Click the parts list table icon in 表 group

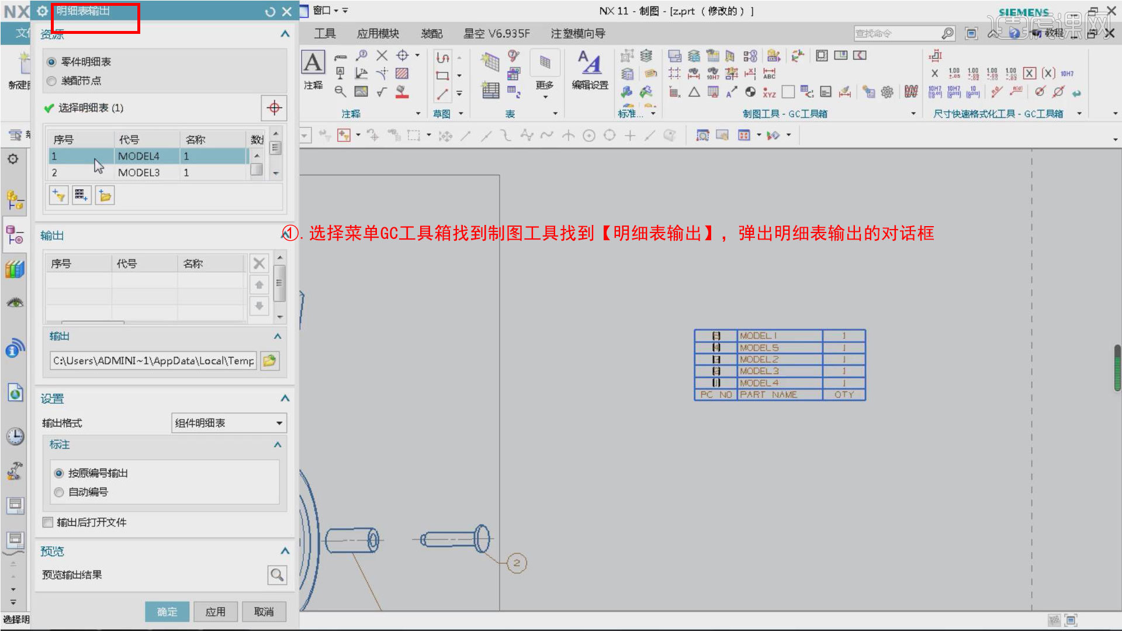[490, 91]
